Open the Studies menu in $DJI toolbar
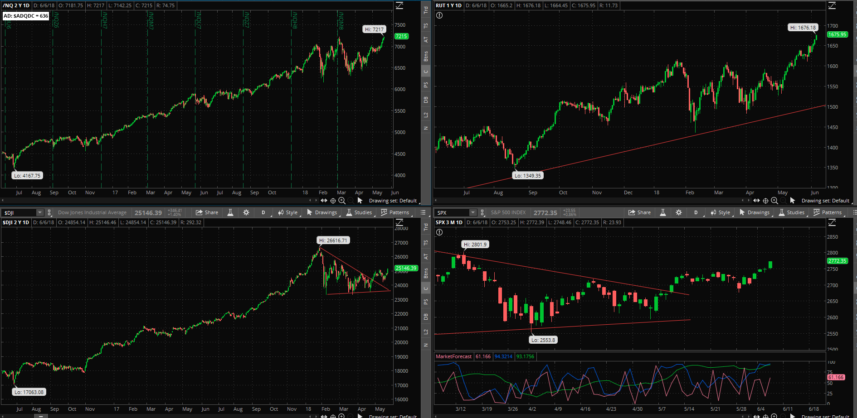Image resolution: width=857 pixels, height=418 pixels. 359,212
